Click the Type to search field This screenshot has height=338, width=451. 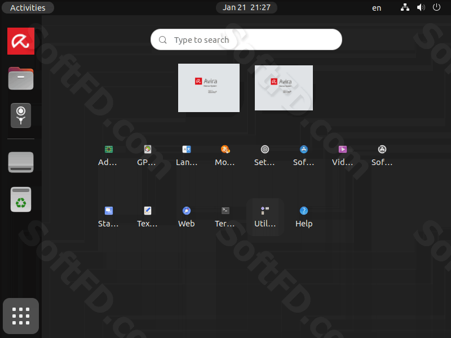pos(246,39)
